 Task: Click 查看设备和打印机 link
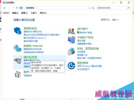(31, 60)
